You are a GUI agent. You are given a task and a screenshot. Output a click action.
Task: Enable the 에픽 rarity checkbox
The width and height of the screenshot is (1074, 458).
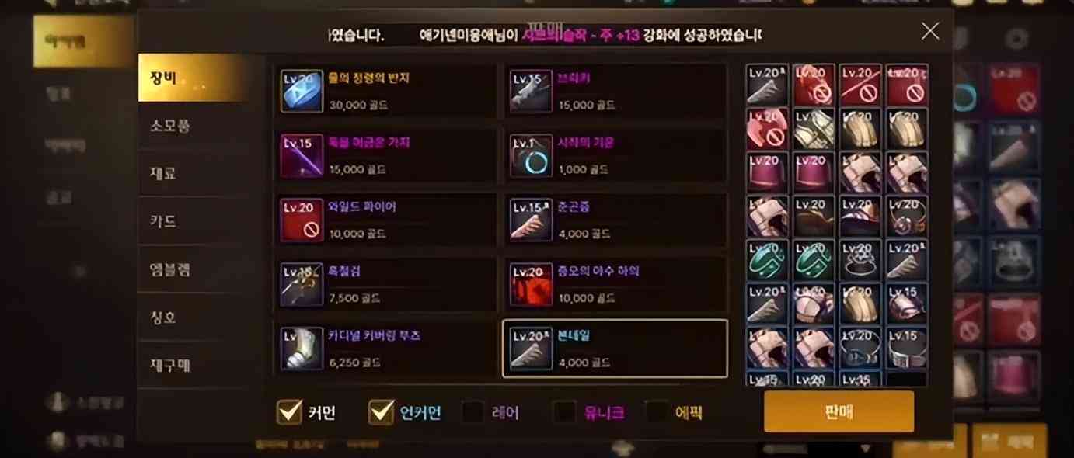click(657, 411)
